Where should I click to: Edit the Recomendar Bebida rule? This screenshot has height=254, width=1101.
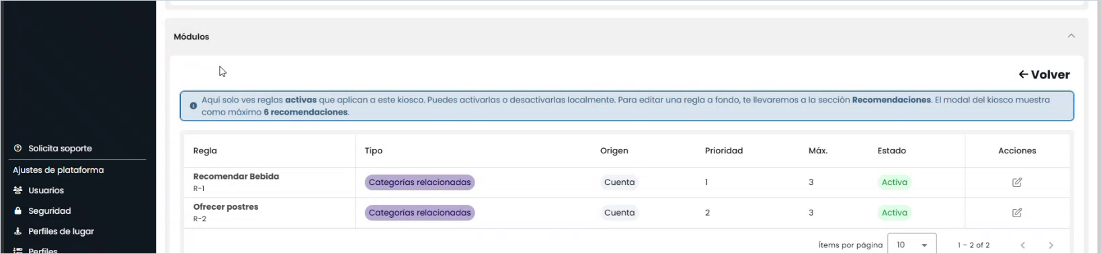coord(1017,182)
